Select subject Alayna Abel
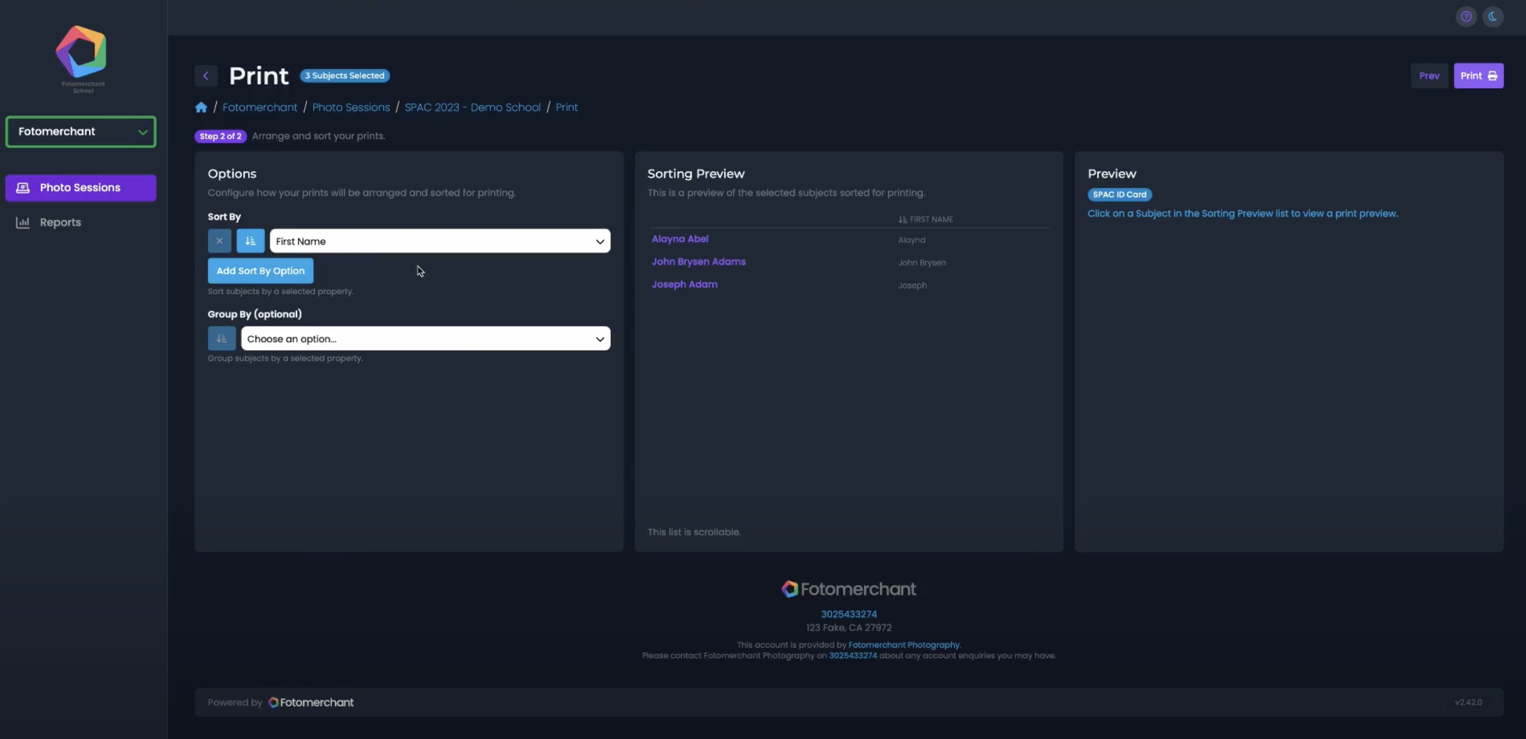The width and height of the screenshot is (1526, 739). pos(680,239)
